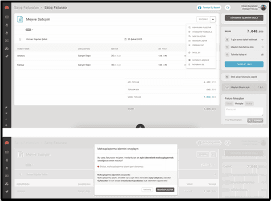Click the Vazgeç button in the dialog
Viewport: 271px width, 201px height.
[x=147, y=189]
